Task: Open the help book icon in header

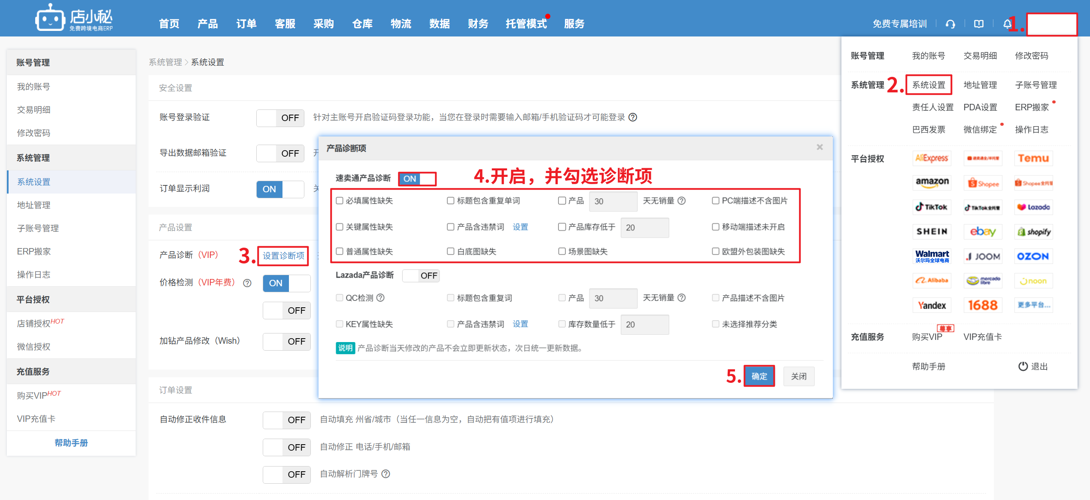Action: click(979, 24)
